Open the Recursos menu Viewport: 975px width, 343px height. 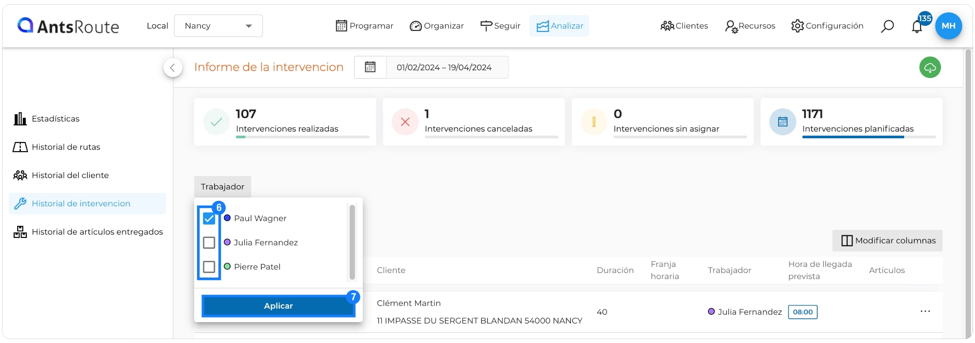pos(750,26)
